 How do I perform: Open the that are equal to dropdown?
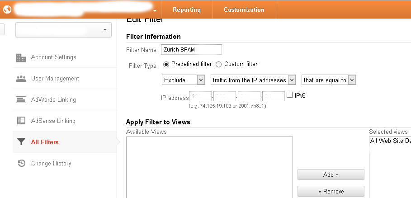[329, 80]
